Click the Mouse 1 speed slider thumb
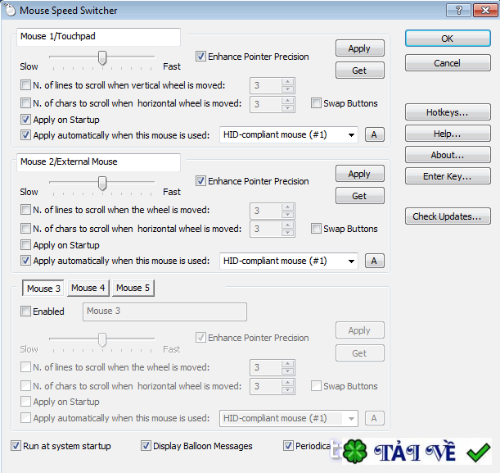This screenshot has width=500, height=473. coord(102,58)
